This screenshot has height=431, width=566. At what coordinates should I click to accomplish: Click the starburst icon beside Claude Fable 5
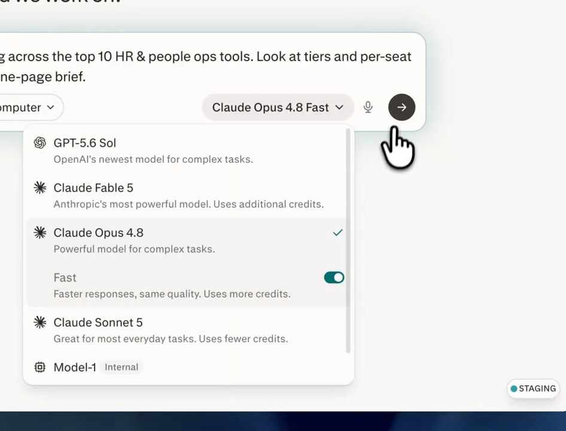tap(39, 187)
